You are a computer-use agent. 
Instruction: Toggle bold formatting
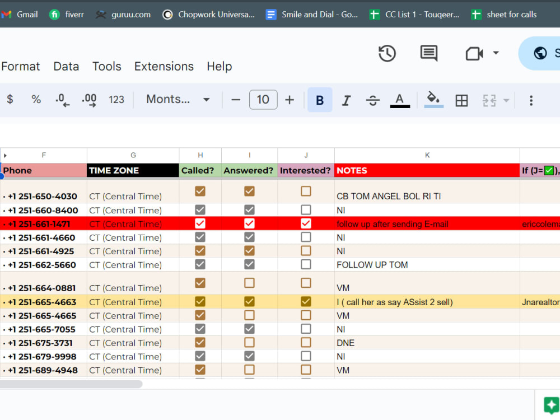pyautogui.click(x=320, y=100)
